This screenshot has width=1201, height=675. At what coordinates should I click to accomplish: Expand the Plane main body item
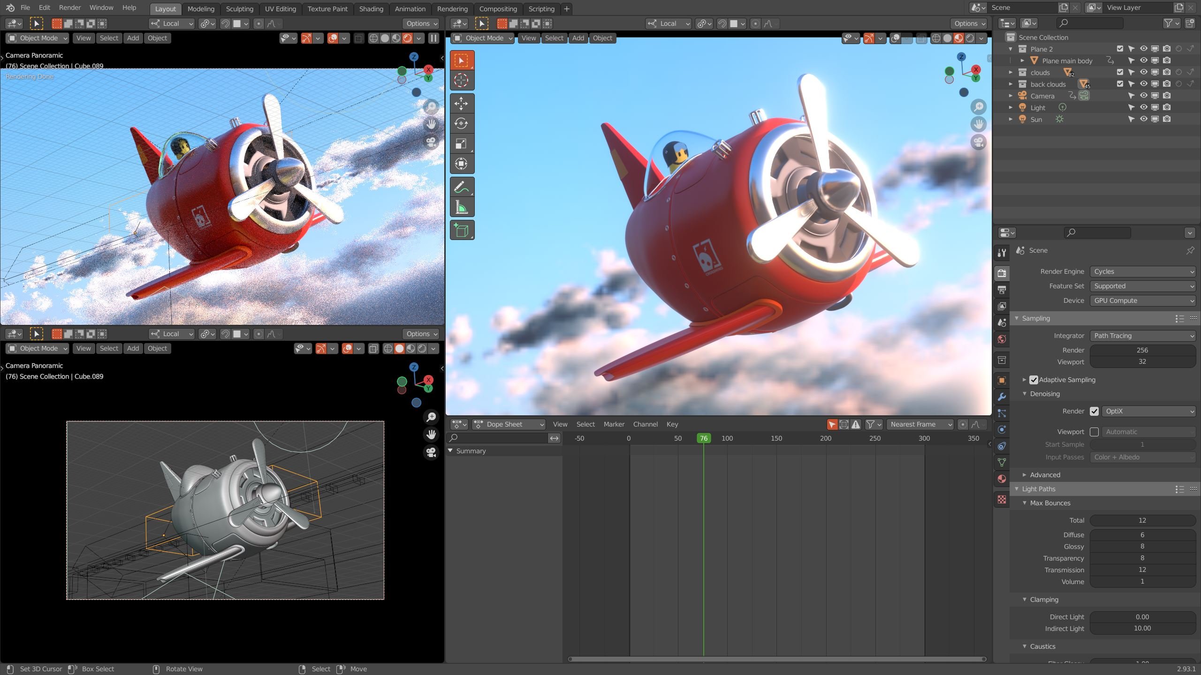[1023, 60]
